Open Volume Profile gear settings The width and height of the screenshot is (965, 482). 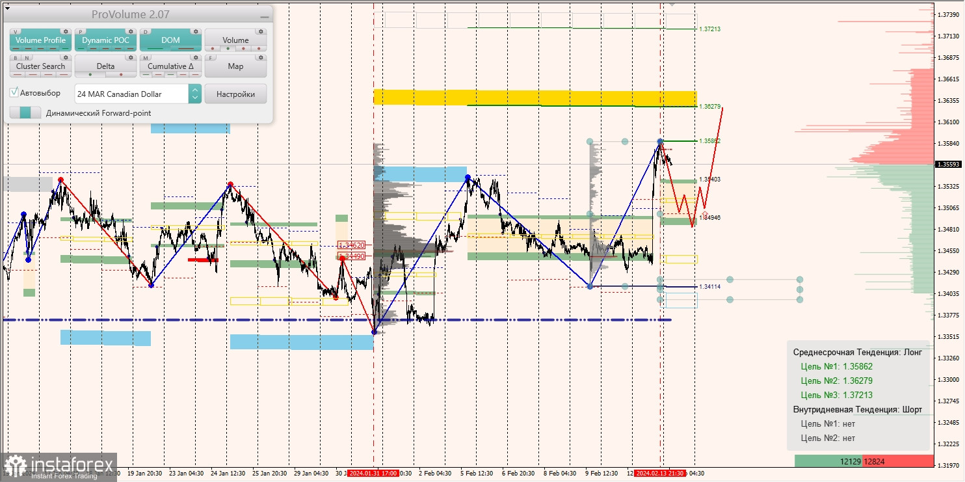[65, 31]
